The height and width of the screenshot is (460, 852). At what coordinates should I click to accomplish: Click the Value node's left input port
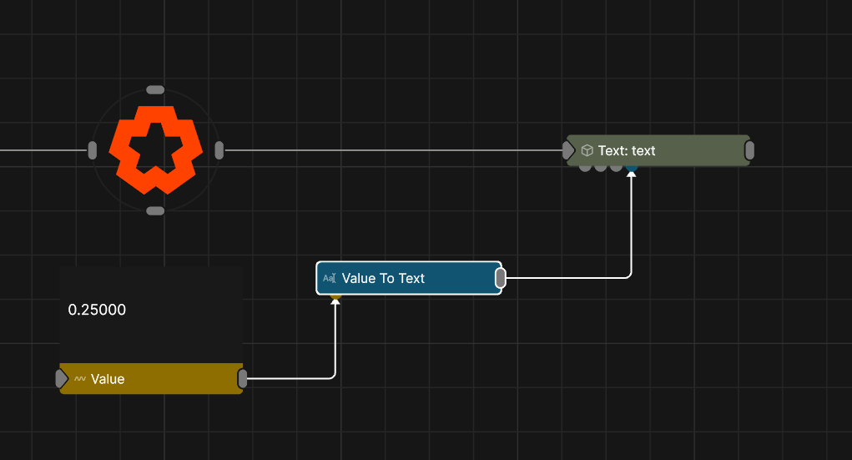[61, 379]
